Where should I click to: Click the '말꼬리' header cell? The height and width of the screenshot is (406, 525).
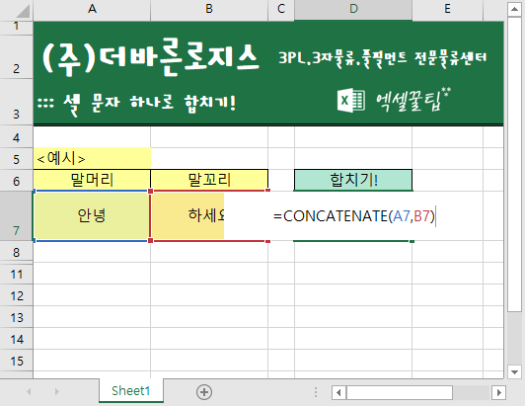click(209, 180)
